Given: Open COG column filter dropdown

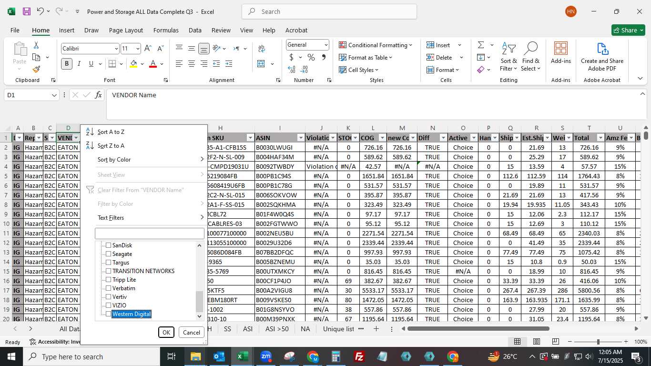Looking at the screenshot, I should tap(382, 138).
